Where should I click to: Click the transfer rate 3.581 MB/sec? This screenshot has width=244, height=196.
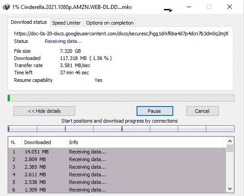tap(75, 65)
